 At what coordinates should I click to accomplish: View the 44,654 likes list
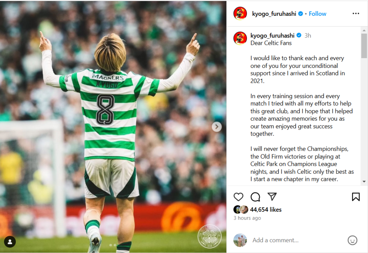tap(266, 210)
